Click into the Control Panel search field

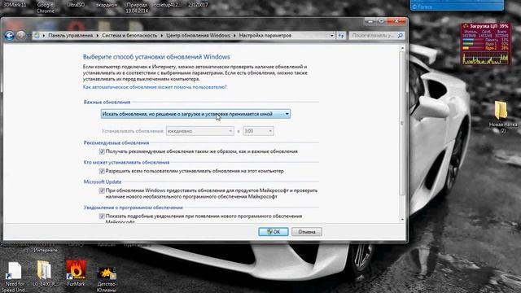(x=374, y=36)
